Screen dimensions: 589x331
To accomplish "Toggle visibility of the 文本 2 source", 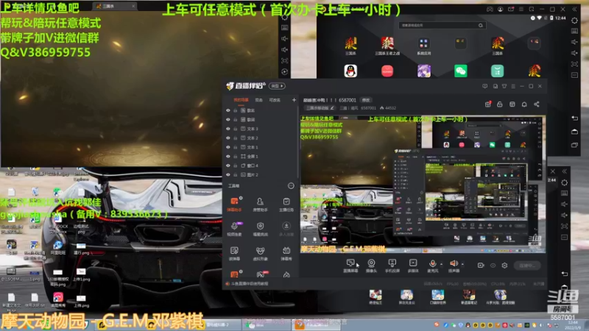I will 228,138.
